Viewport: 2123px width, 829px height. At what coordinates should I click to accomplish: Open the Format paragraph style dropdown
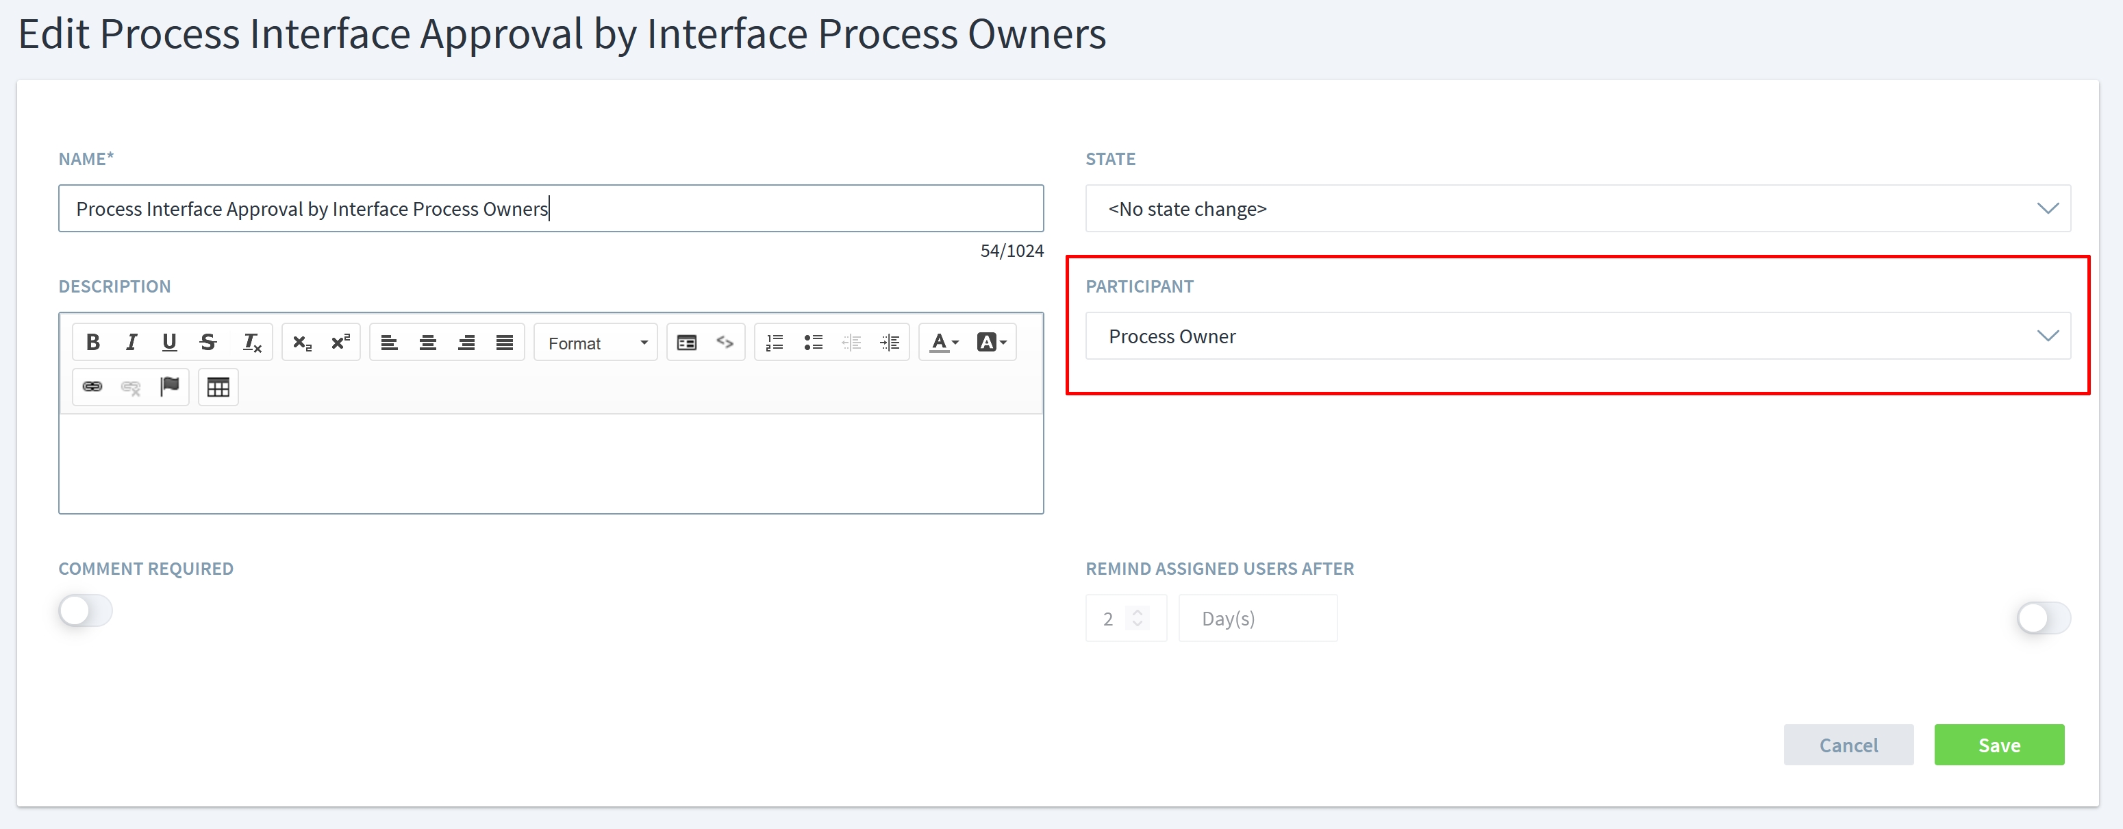[x=595, y=341]
